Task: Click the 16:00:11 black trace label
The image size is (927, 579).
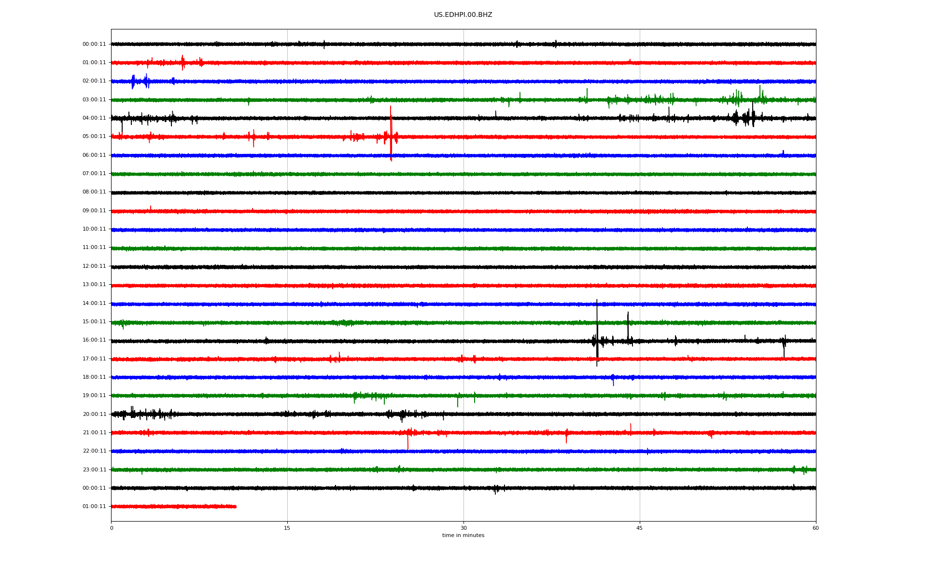Action: (94, 340)
